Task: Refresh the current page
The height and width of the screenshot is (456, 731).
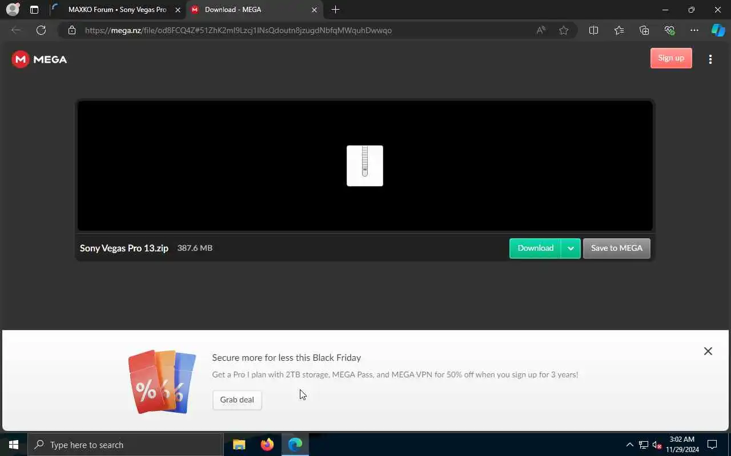Action: click(41, 30)
